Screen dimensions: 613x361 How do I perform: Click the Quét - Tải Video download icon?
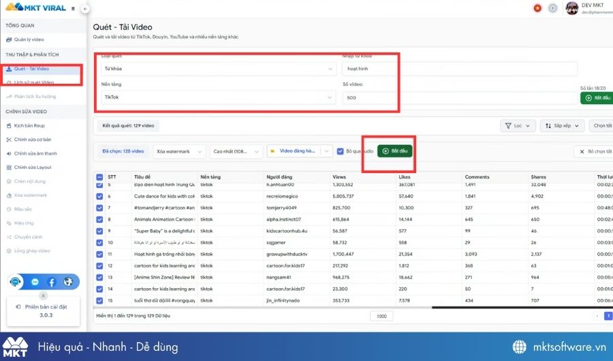click(9, 68)
